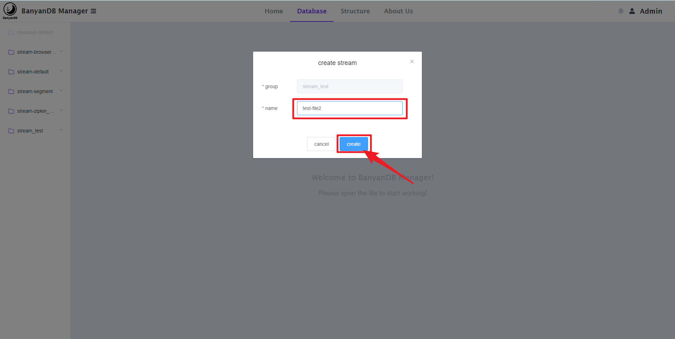Viewport: 675px width, 339px height.
Task: Expand the stream-default group chevron
Action: point(61,71)
